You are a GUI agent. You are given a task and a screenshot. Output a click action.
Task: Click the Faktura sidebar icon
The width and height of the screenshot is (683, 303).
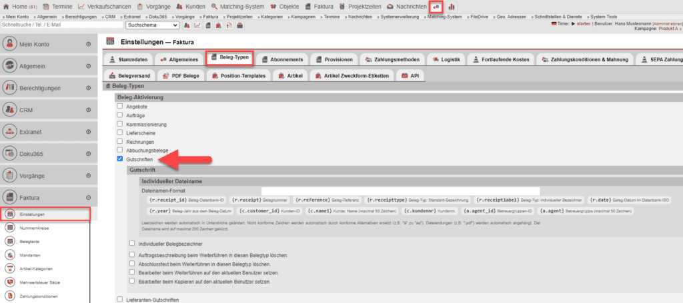click(x=9, y=198)
